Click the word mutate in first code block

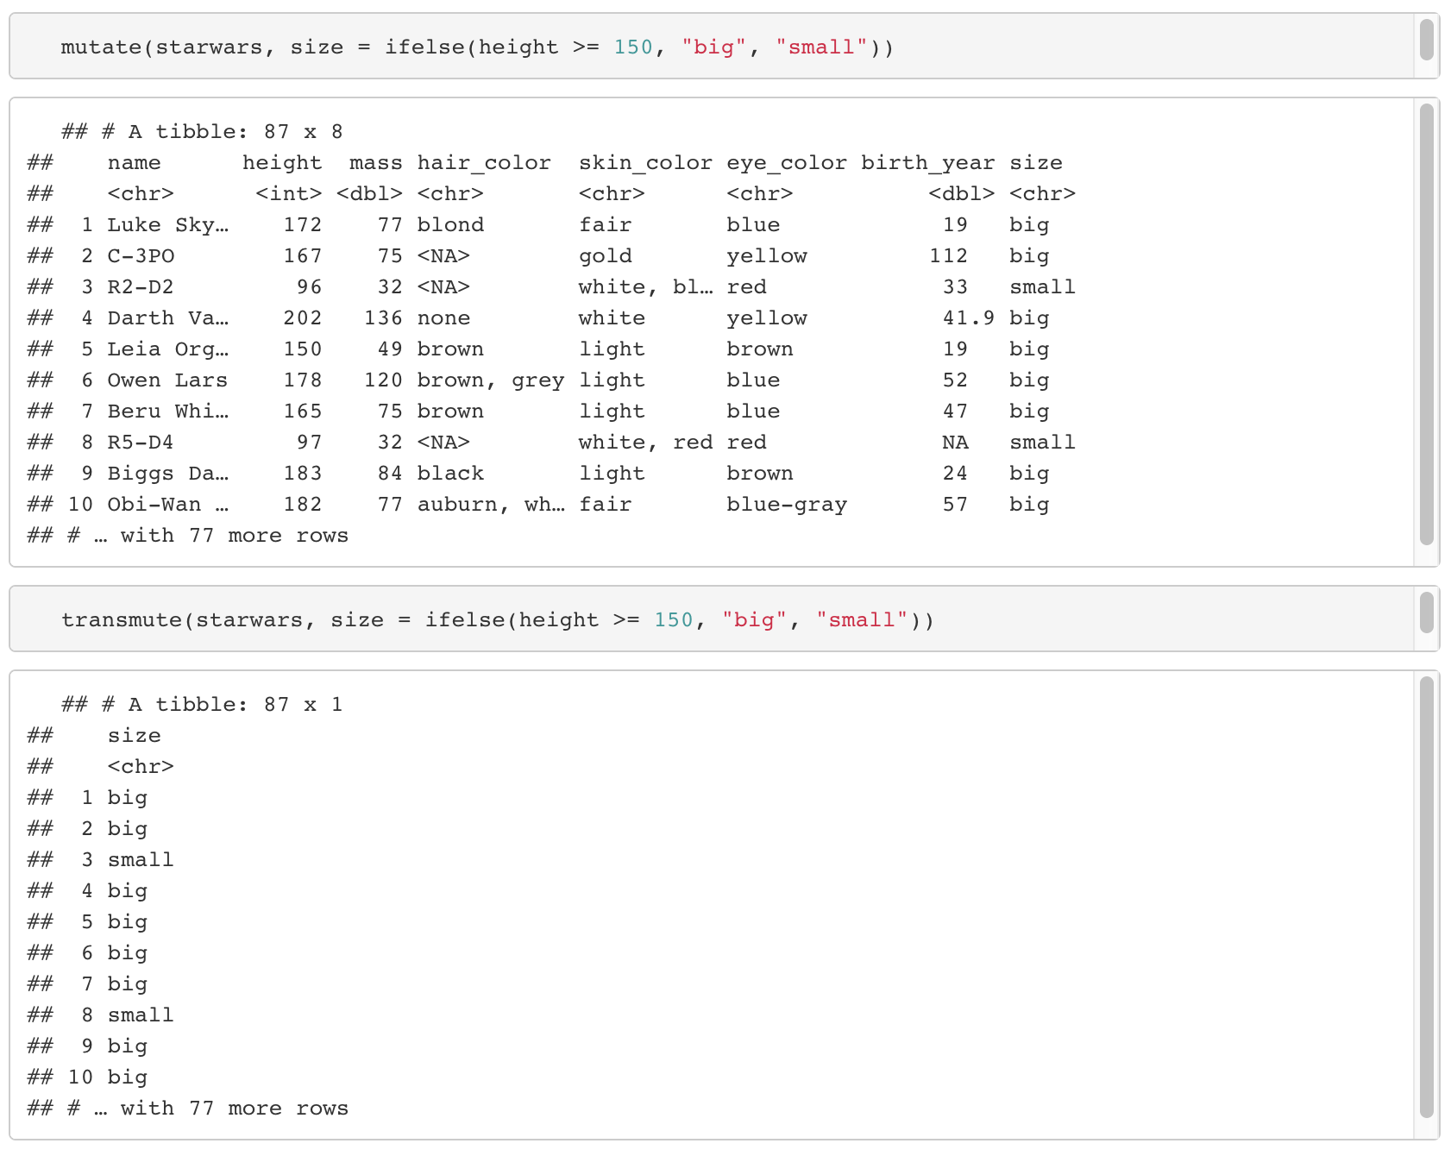click(x=101, y=47)
